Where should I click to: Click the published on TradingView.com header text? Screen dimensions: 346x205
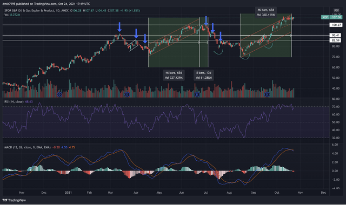[46, 4]
